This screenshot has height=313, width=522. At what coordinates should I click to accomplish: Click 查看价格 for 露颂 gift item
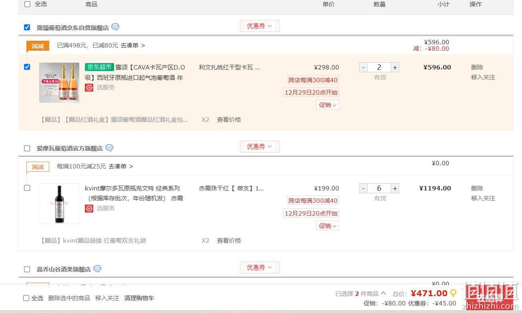(229, 120)
